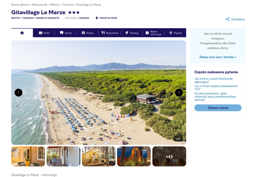Open the +43 more photos thumbnail
Screen dimensions: 257x177
tap(169, 157)
